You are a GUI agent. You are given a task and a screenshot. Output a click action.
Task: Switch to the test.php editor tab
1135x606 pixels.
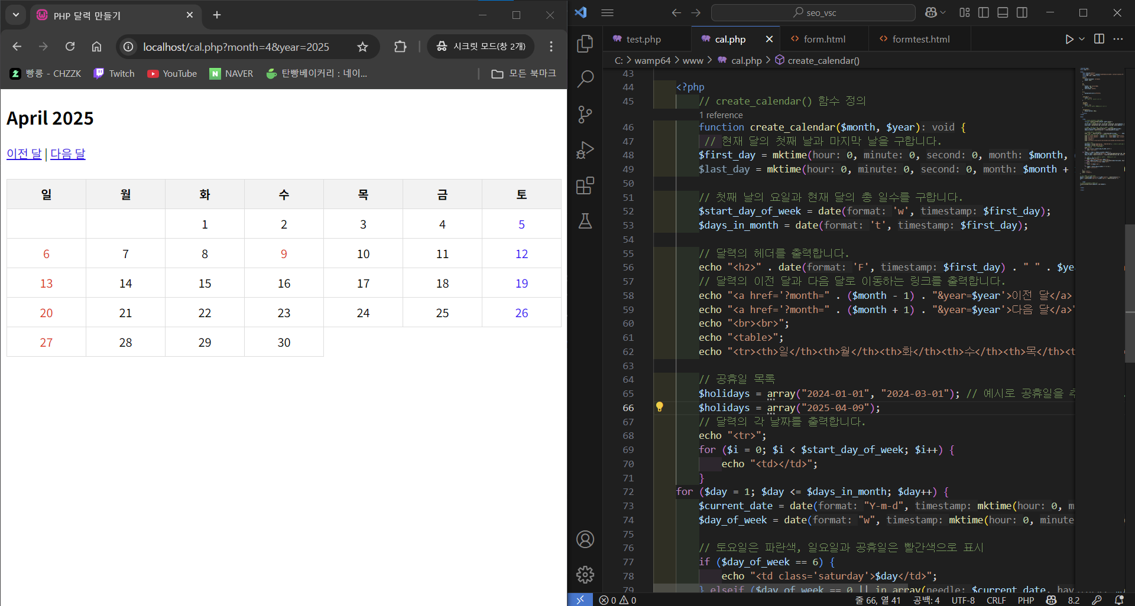pos(643,39)
